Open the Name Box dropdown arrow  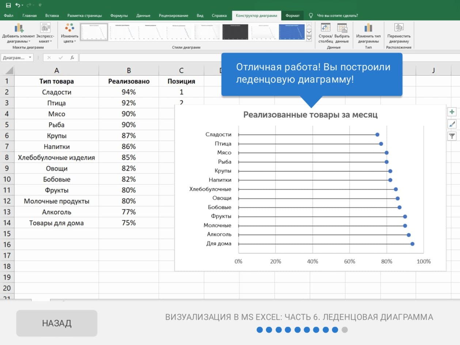click(x=30, y=58)
